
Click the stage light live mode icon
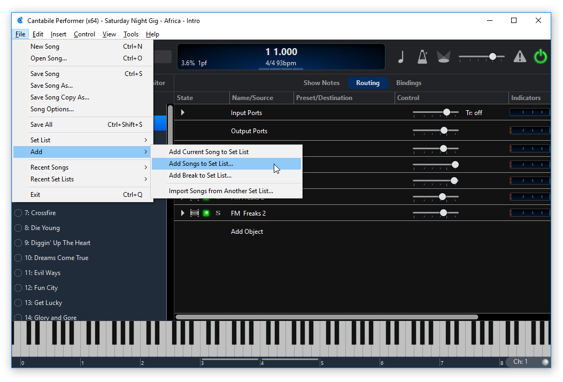[443, 57]
